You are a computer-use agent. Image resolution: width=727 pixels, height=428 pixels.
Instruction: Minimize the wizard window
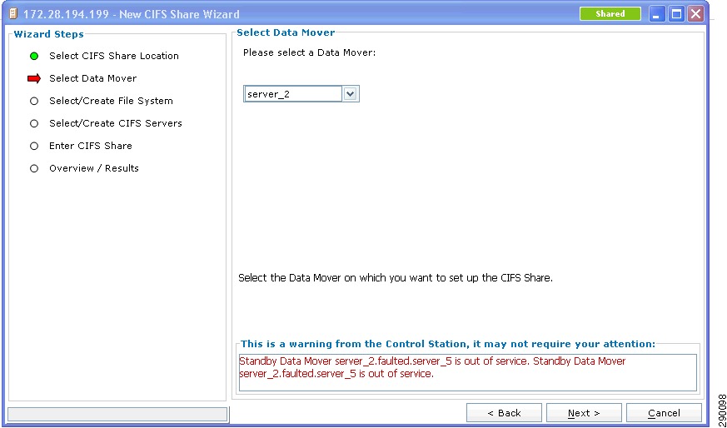pos(657,14)
